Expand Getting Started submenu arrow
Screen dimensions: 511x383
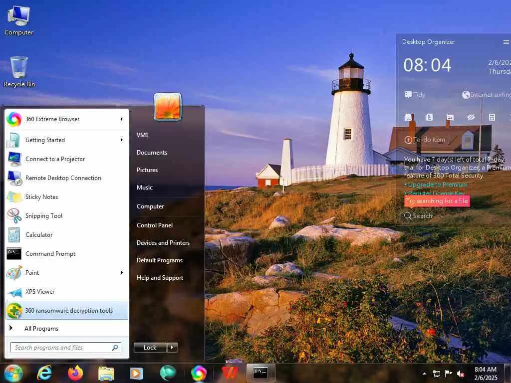pyautogui.click(x=122, y=140)
